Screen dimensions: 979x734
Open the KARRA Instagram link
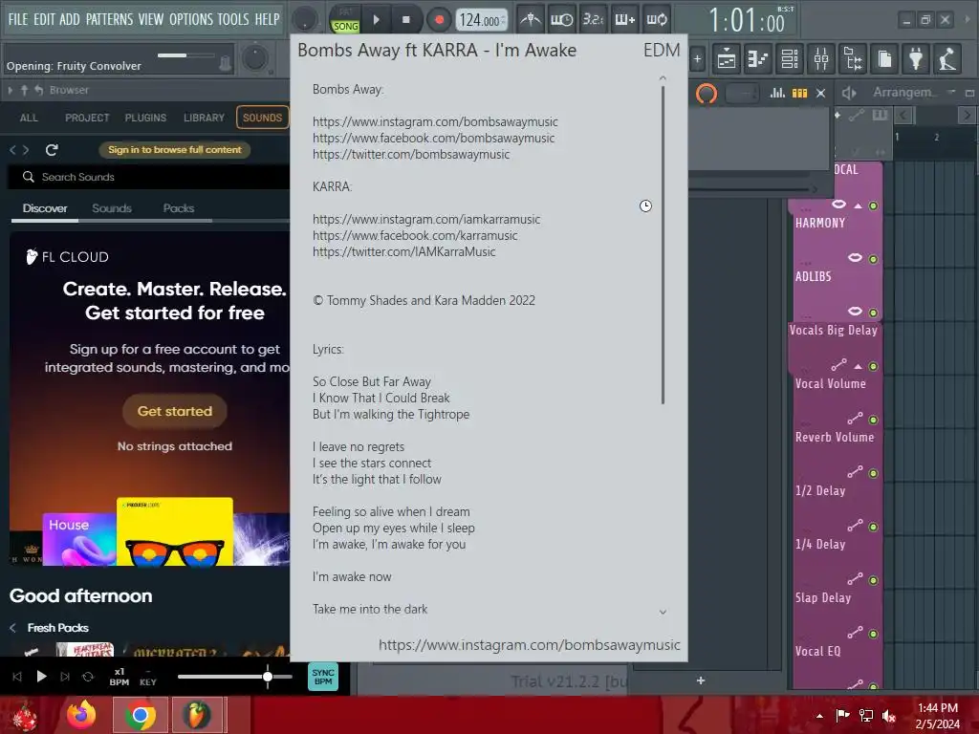[x=426, y=219]
